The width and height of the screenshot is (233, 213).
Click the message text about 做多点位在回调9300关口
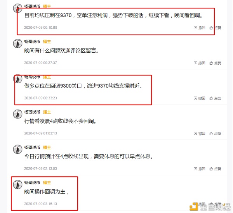pos(83,86)
